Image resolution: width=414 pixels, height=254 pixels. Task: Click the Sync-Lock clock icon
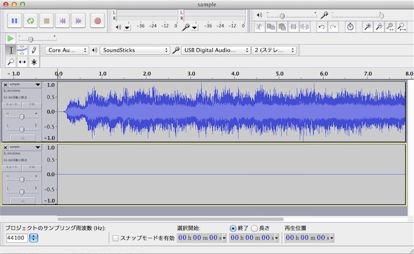point(350,27)
